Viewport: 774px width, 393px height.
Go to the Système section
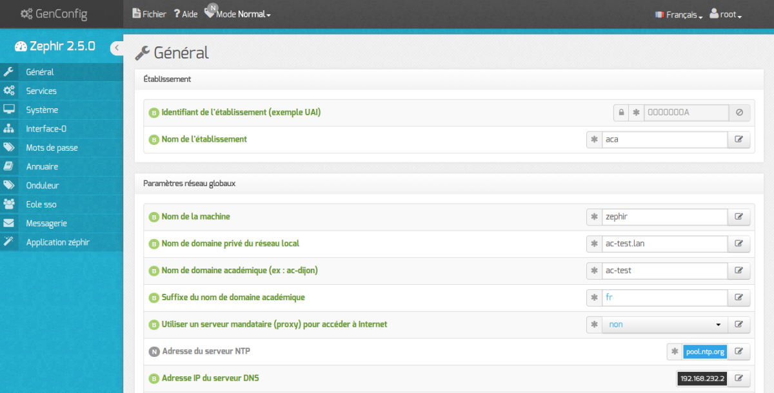click(61, 110)
